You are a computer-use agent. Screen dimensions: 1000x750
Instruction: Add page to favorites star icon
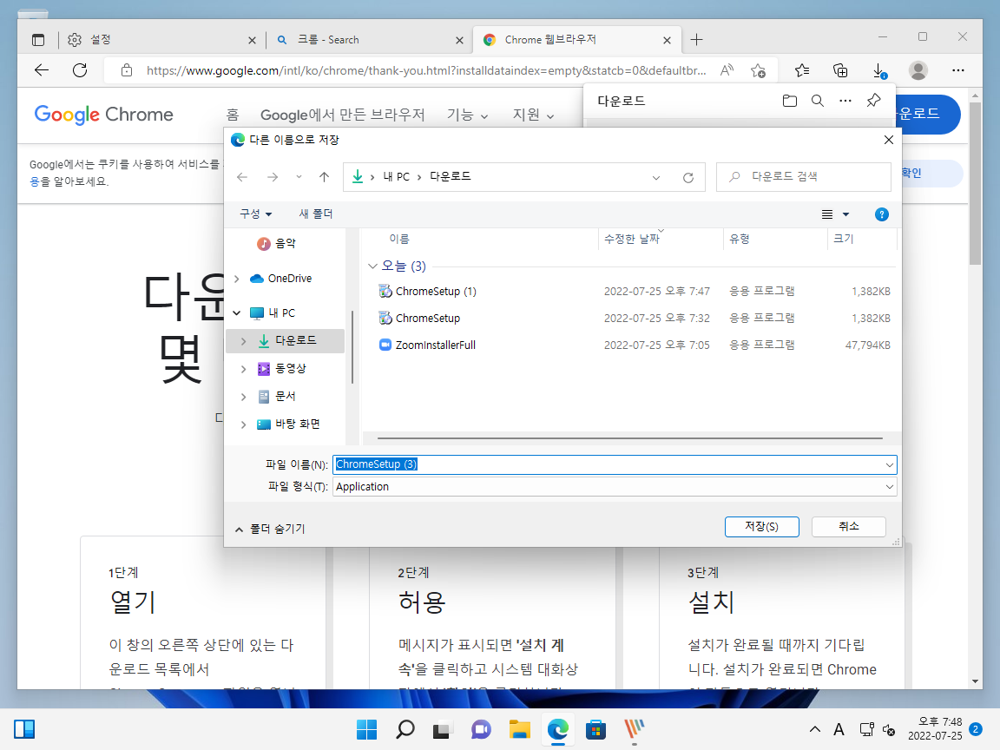(x=759, y=70)
